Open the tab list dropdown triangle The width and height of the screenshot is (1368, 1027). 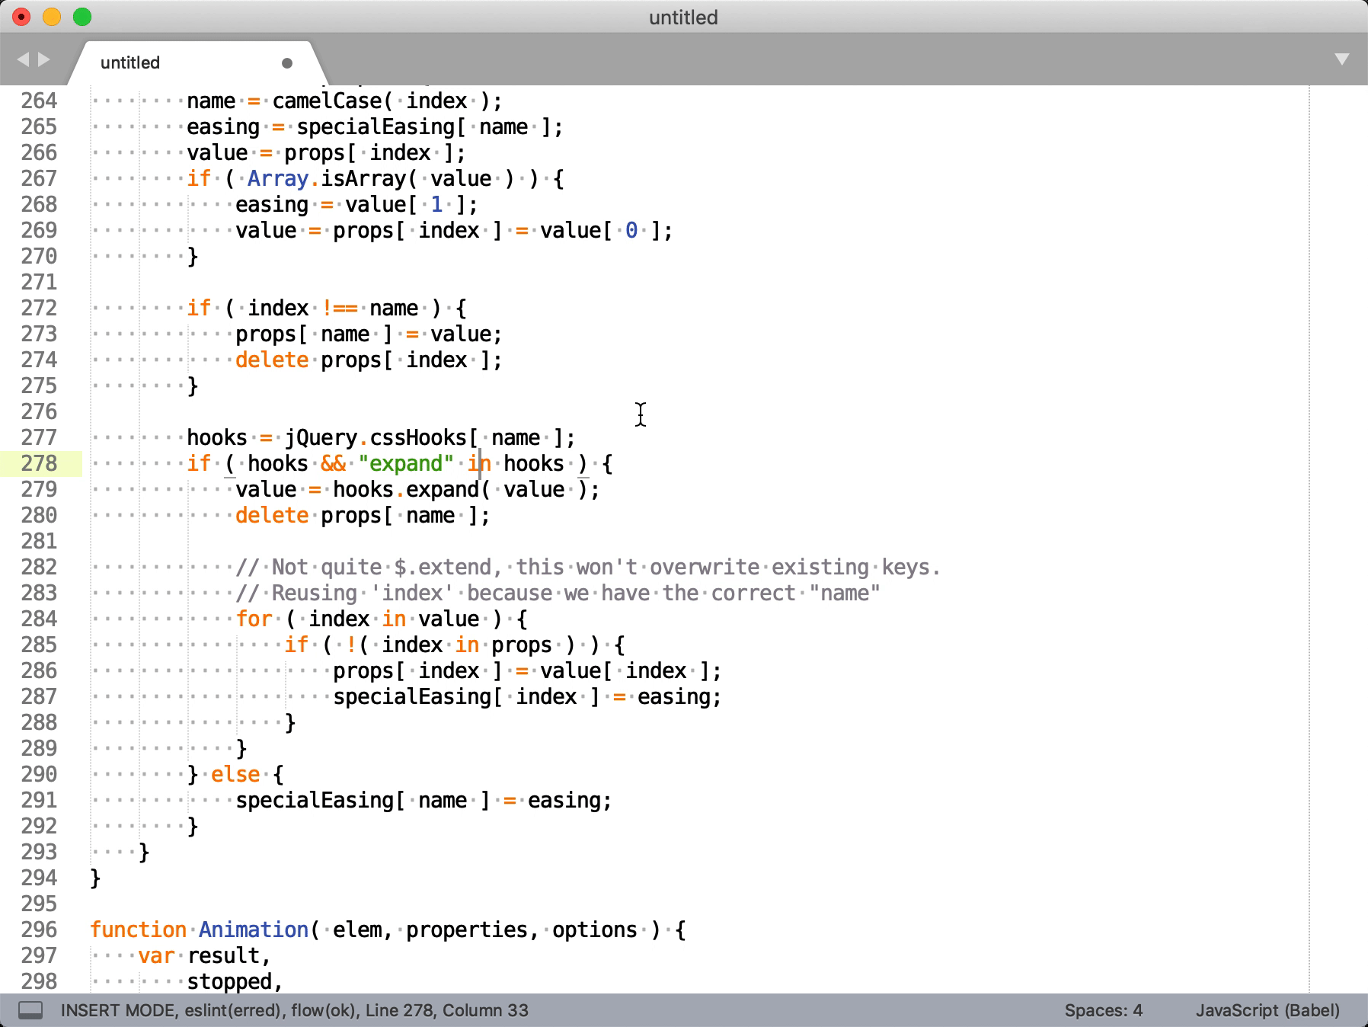click(1342, 59)
